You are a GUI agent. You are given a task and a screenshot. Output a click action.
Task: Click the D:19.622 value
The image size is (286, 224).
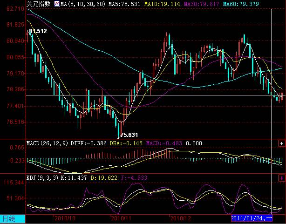(x=104, y=178)
